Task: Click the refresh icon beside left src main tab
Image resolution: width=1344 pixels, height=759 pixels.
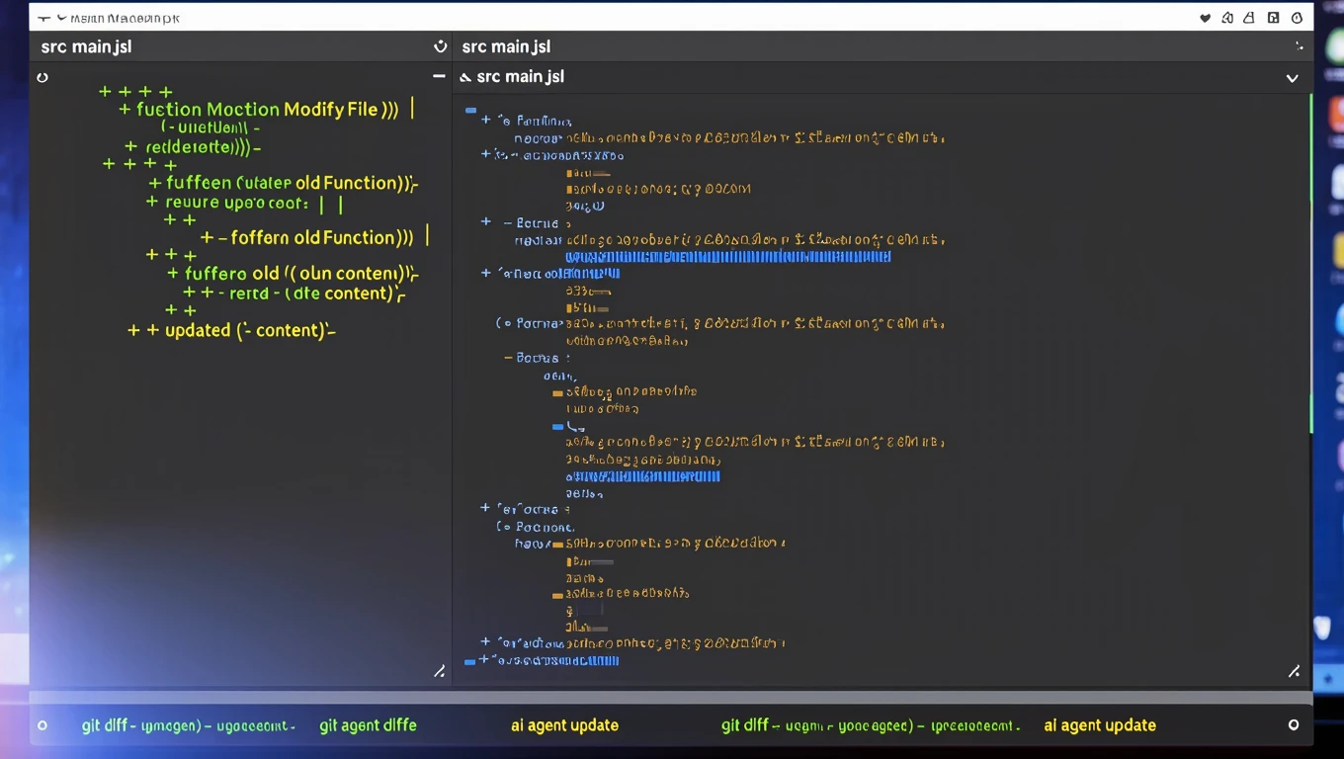Action: click(x=441, y=46)
